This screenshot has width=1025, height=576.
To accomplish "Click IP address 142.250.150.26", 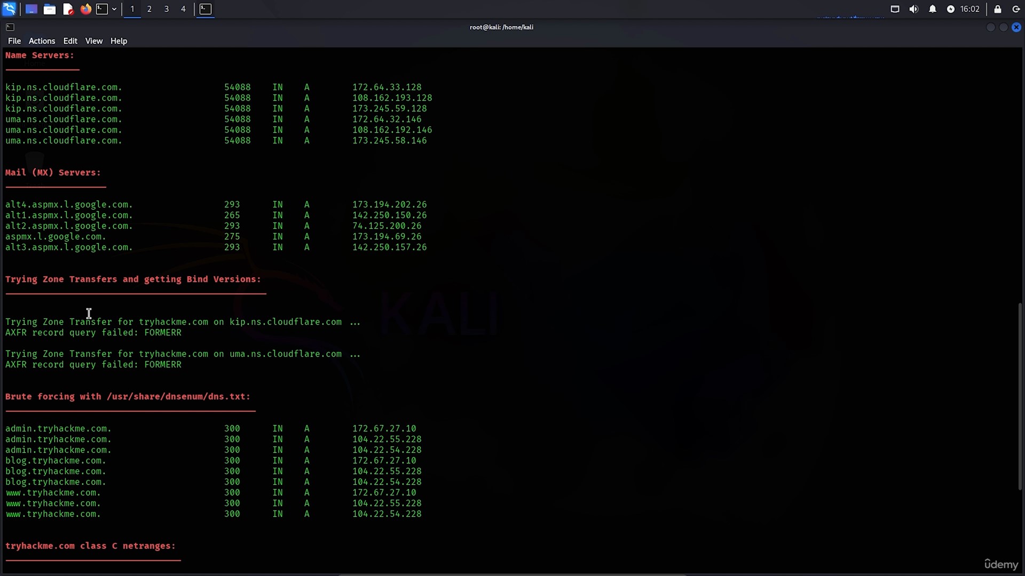I will click(x=390, y=215).
